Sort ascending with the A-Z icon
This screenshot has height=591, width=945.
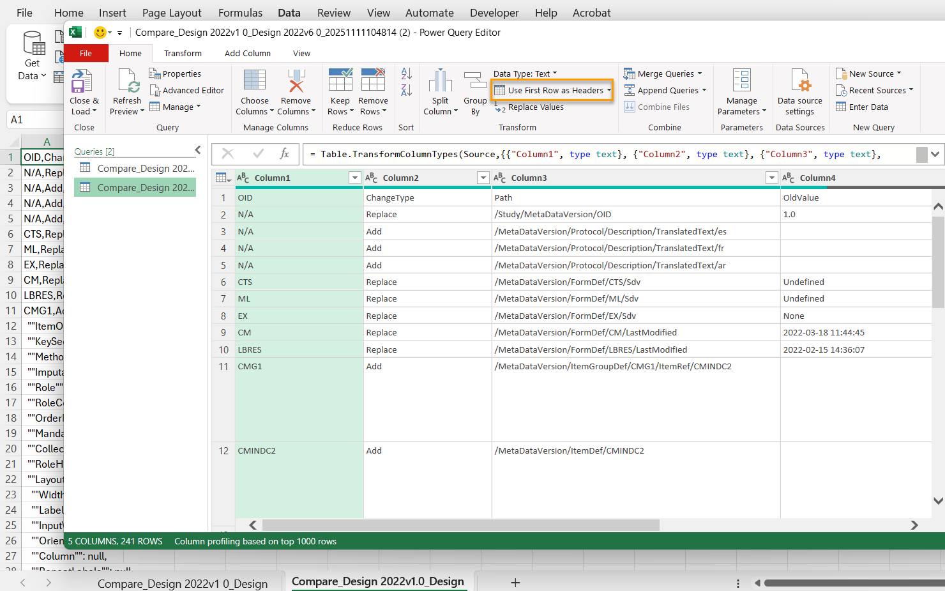point(406,73)
